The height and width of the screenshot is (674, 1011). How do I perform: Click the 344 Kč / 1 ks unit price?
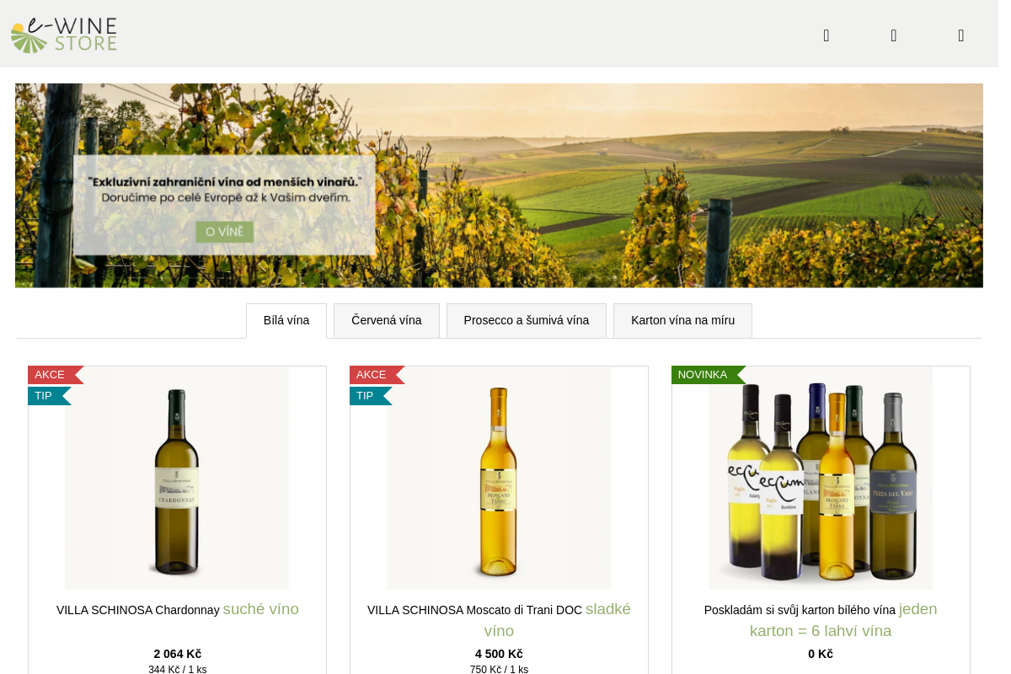point(177,670)
